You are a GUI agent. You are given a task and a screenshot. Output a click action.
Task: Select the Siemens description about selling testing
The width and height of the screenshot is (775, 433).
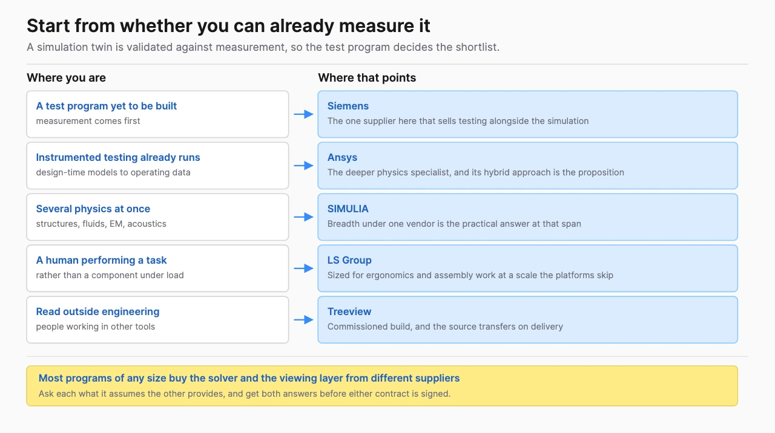(x=458, y=121)
